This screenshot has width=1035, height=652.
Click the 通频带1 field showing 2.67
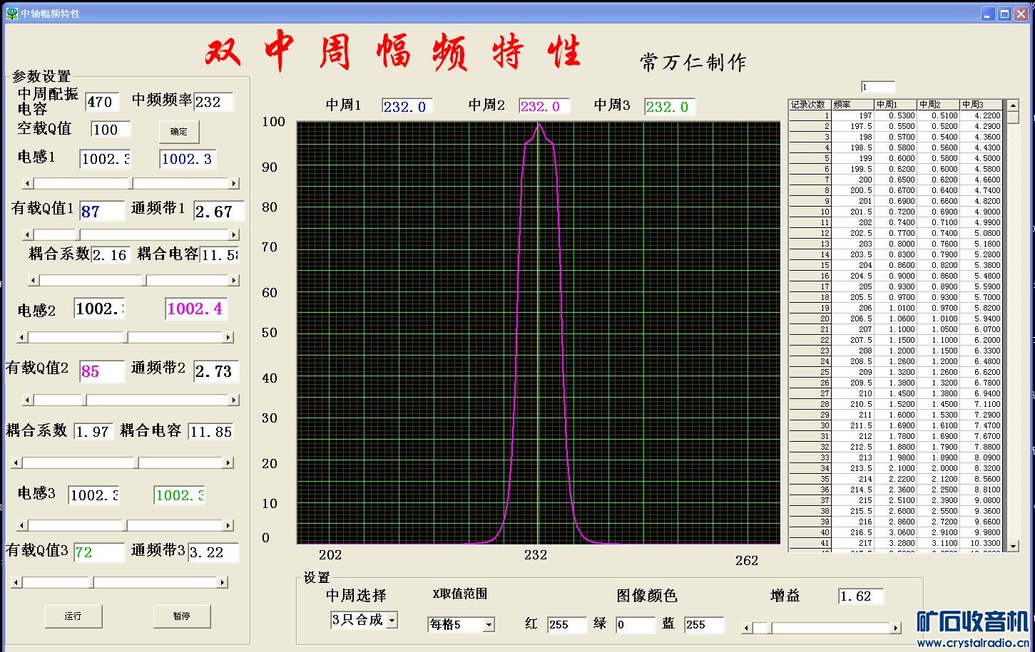(219, 212)
